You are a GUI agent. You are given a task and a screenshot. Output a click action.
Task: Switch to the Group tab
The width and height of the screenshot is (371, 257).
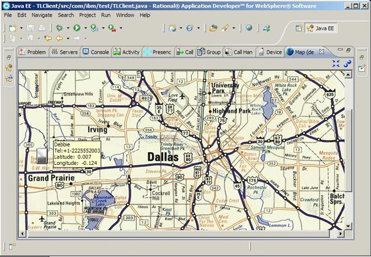coord(209,52)
